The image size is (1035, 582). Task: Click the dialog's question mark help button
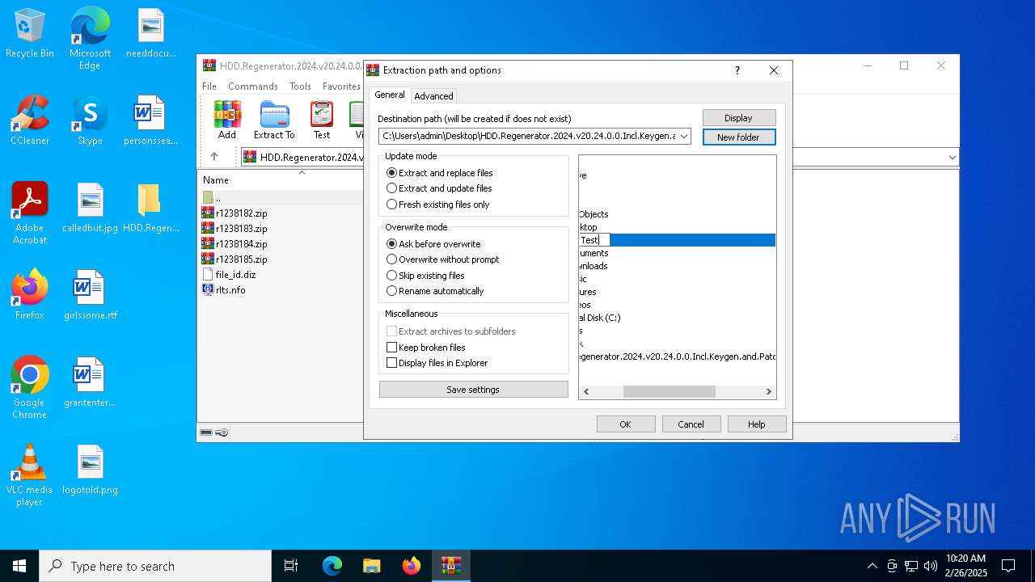click(x=737, y=70)
